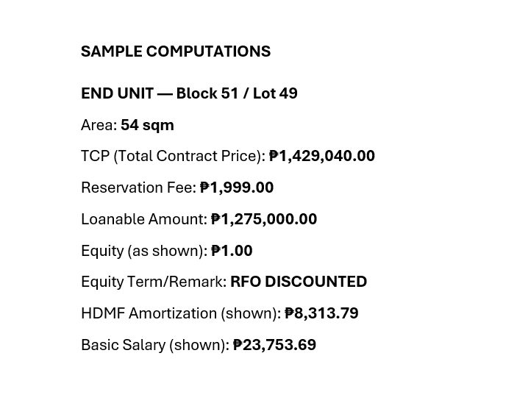Select the ₱1.00 equity value
The image size is (517, 417).
[x=232, y=251]
